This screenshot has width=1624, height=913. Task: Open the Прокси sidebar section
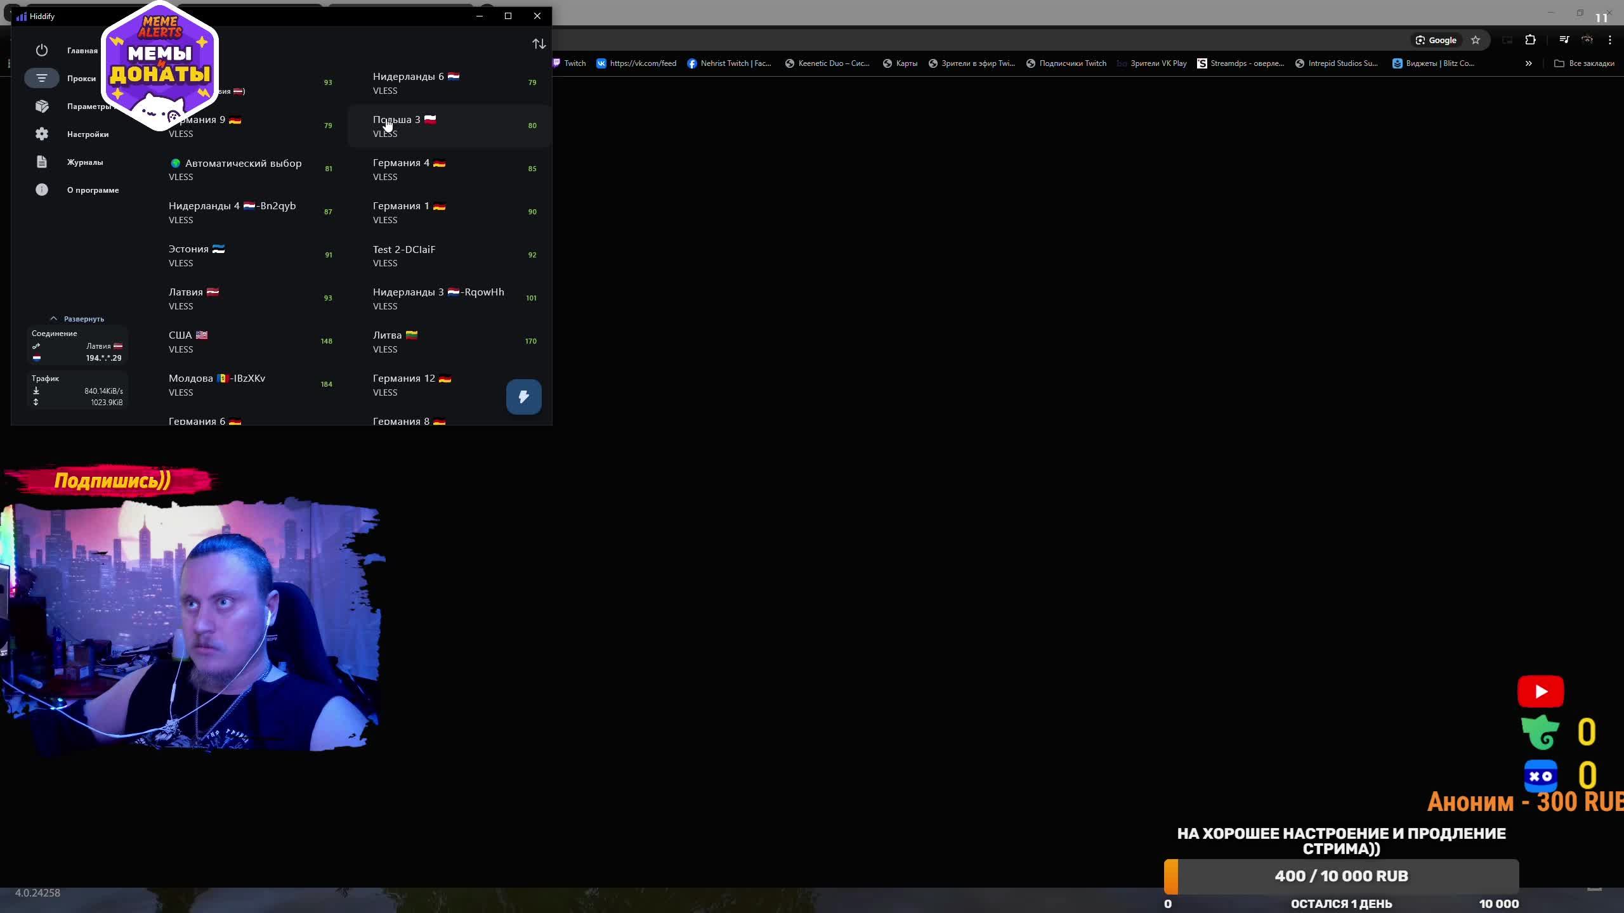coord(81,78)
